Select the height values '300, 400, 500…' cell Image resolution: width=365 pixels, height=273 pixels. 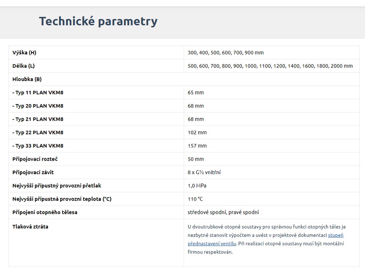tap(226, 53)
